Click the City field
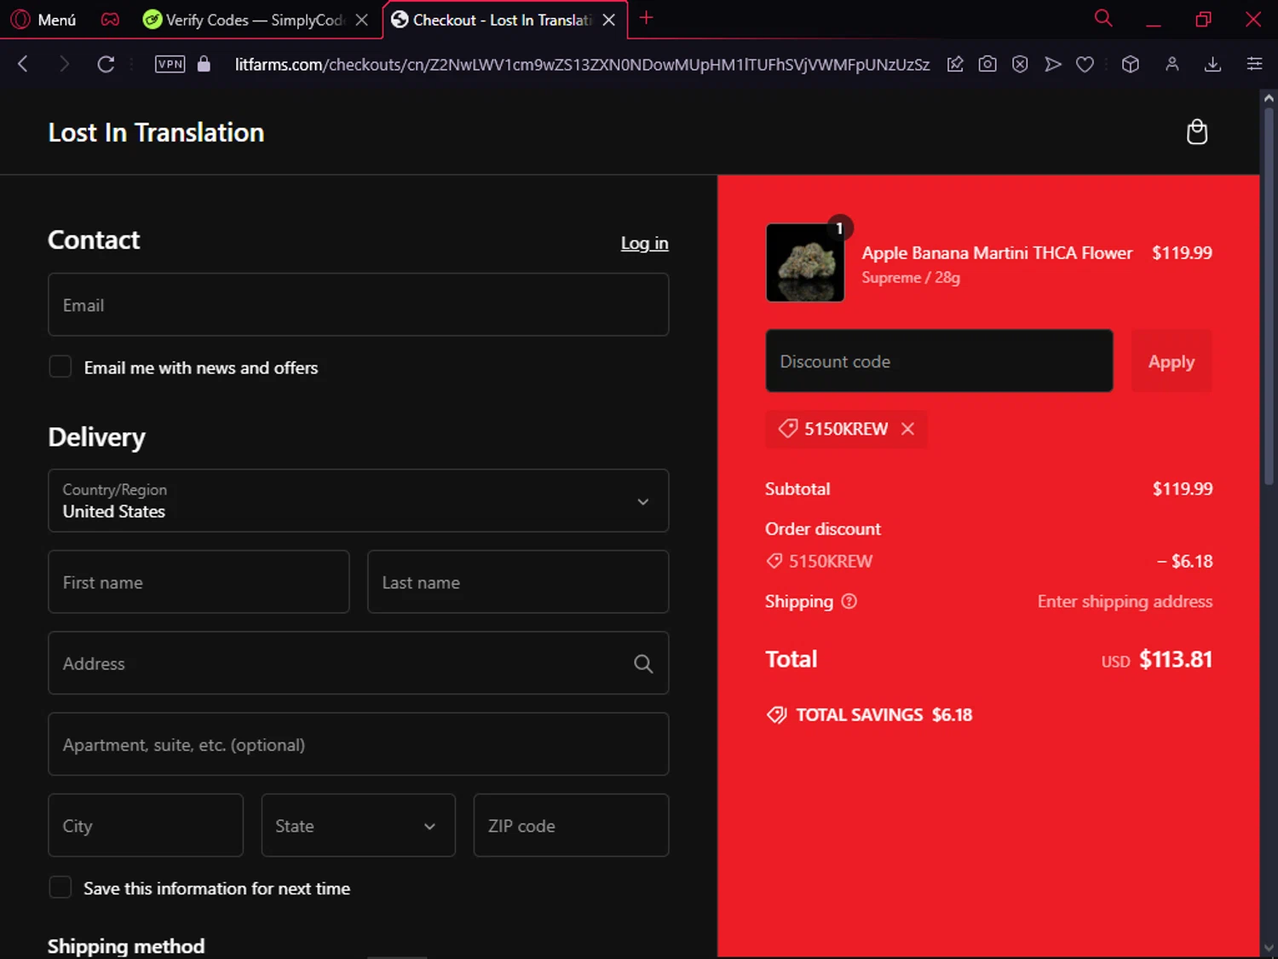 [x=146, y=825]
